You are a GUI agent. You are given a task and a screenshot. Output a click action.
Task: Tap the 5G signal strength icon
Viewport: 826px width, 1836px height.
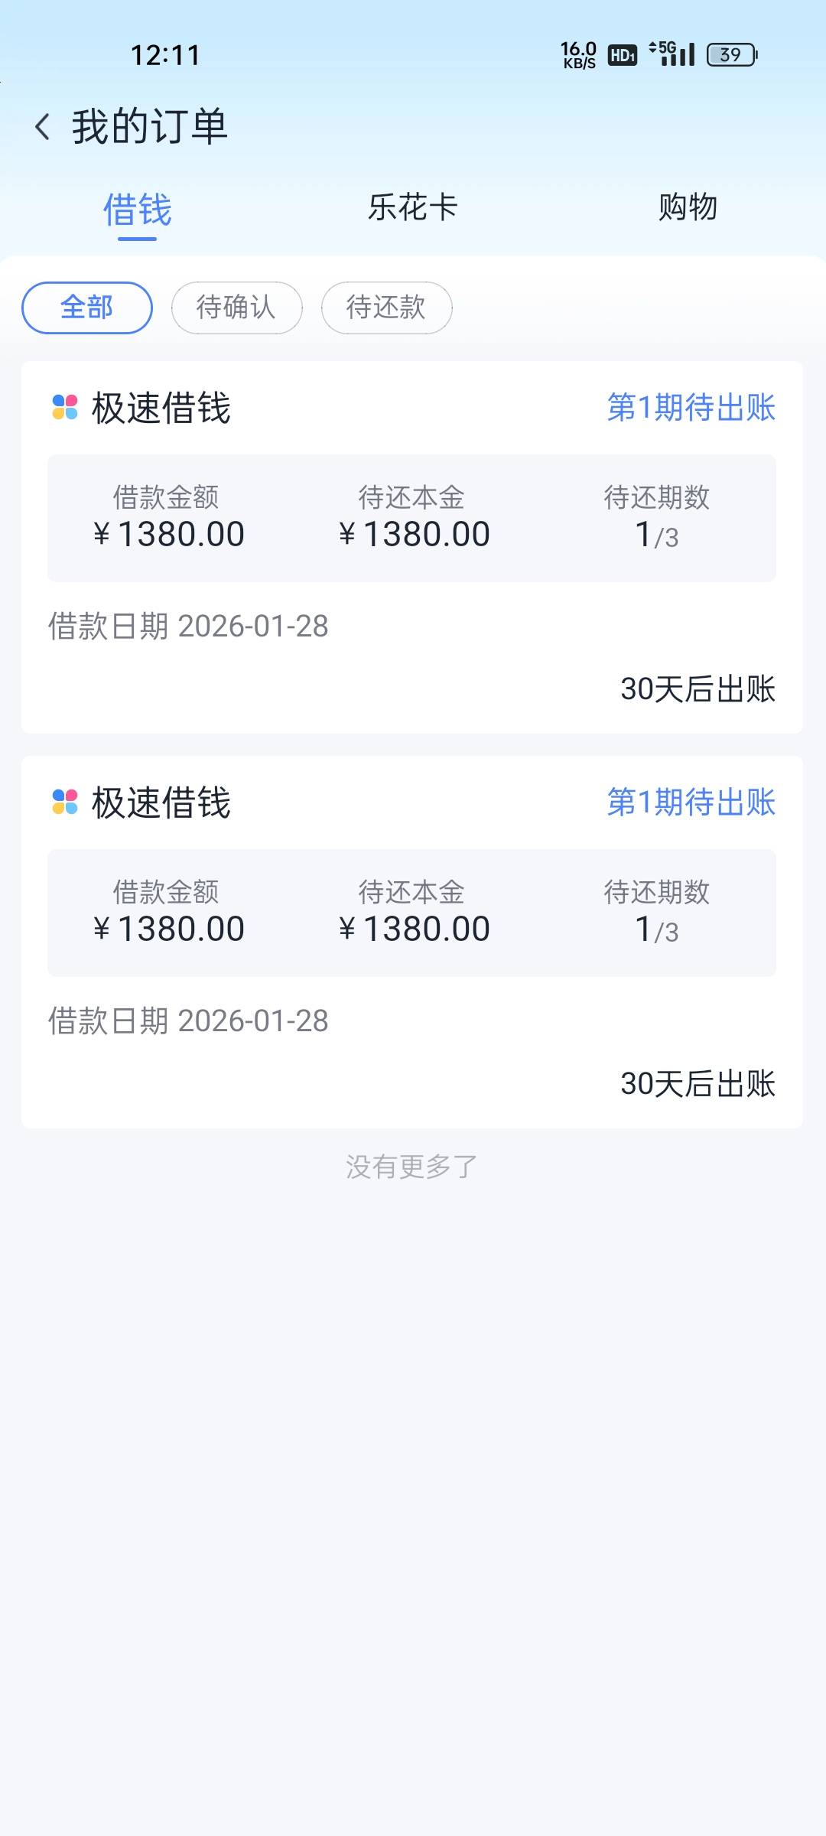(672, 54)
